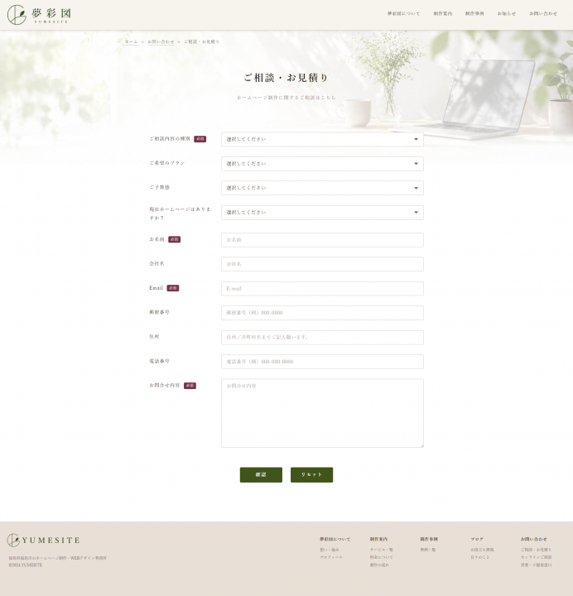
Task: Click the YUMESITE footer logo
Action: (43, 540)
